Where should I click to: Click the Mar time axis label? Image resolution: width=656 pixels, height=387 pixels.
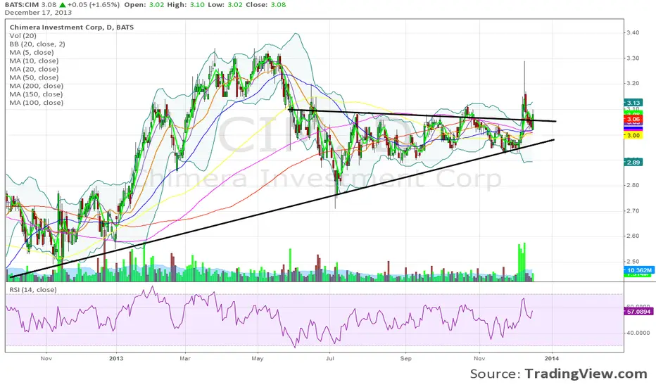185,359
